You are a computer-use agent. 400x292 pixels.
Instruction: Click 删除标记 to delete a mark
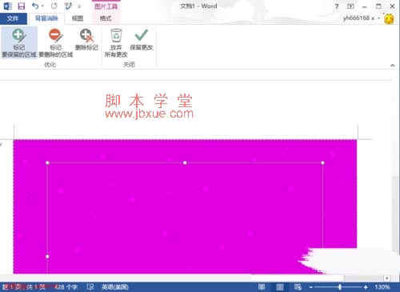pyautogui.click(x=86, y=40)
